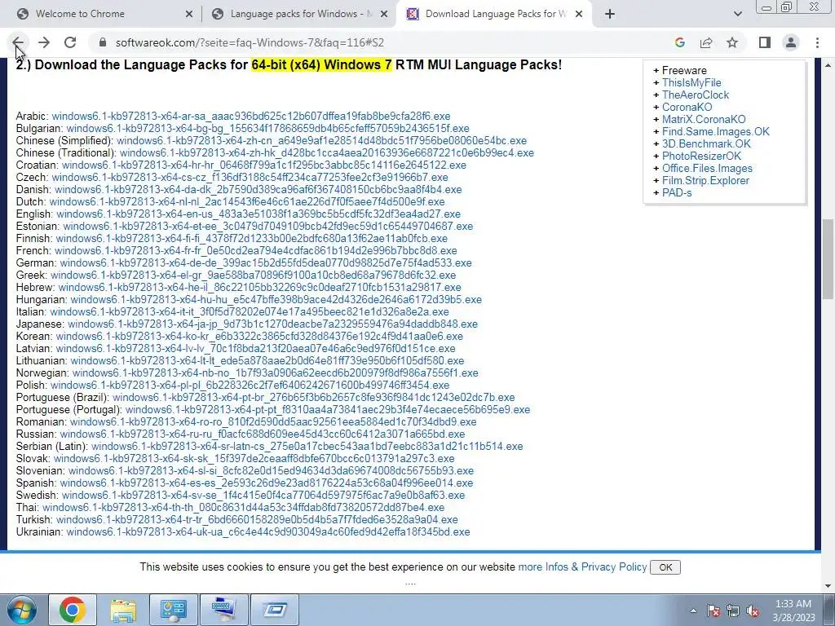Click the muted volume tray icon
This screenshot has width=835, height=626.
coord(753,611)
